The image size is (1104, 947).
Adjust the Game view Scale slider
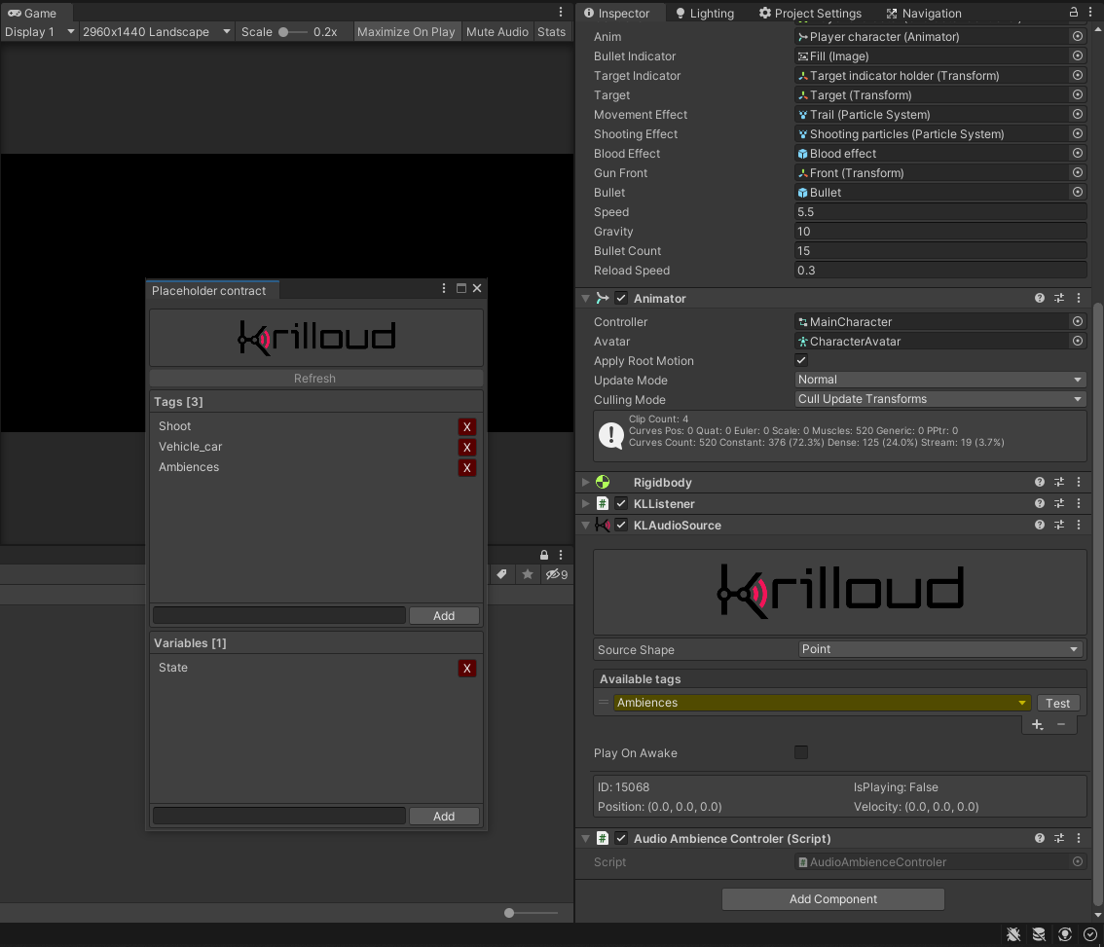[x=292, y=32]
